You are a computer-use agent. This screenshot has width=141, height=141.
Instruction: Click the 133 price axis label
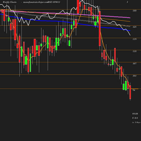(135, 11)
